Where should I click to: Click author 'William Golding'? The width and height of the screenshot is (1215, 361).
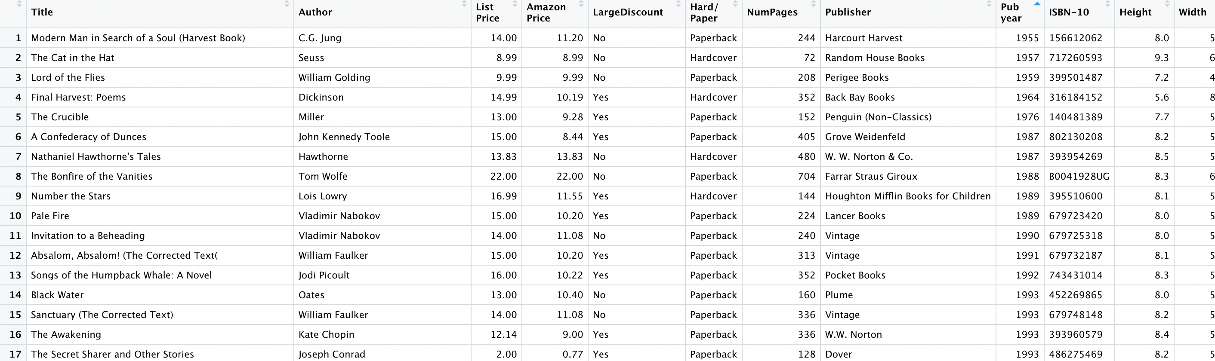tap(334, 77)
